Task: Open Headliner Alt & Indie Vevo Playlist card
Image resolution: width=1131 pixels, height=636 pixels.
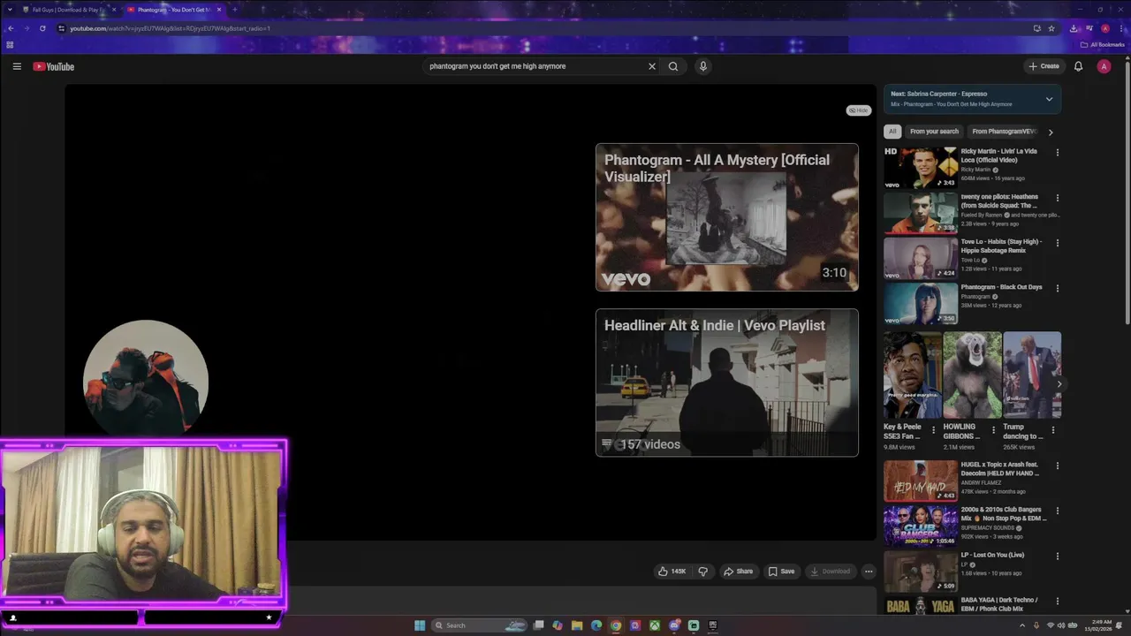Action: [726, 382]
